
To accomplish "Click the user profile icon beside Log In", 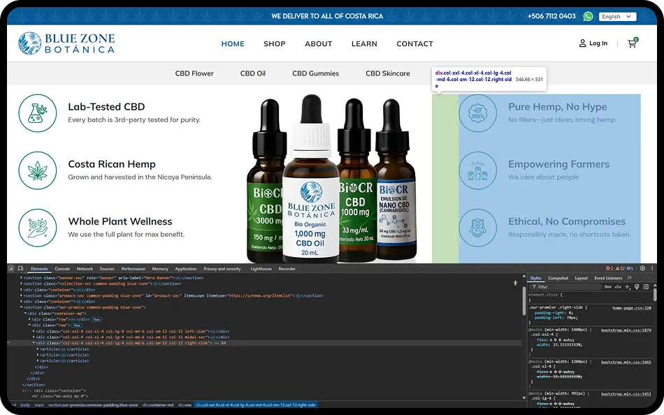I will click(583, 43).
